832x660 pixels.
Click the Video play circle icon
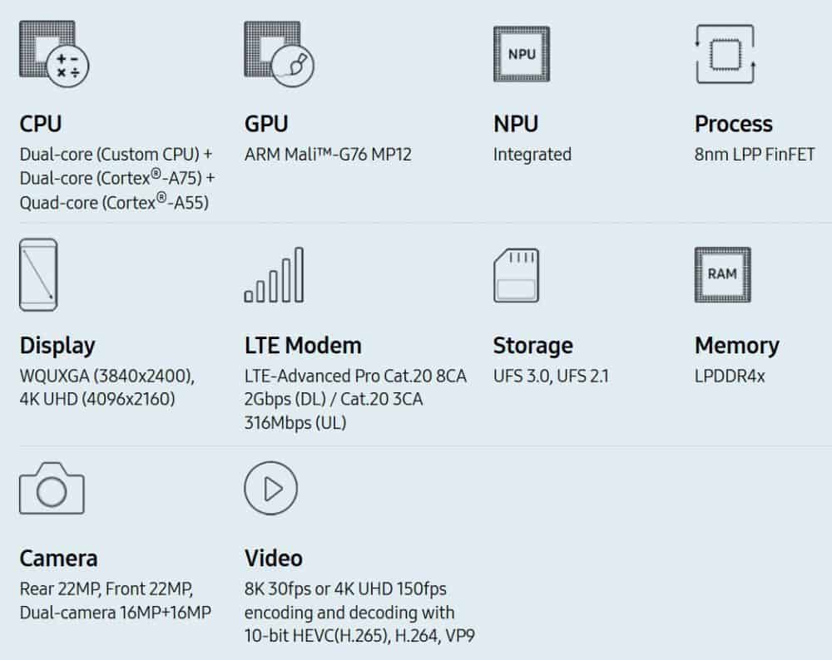point(271,488)
